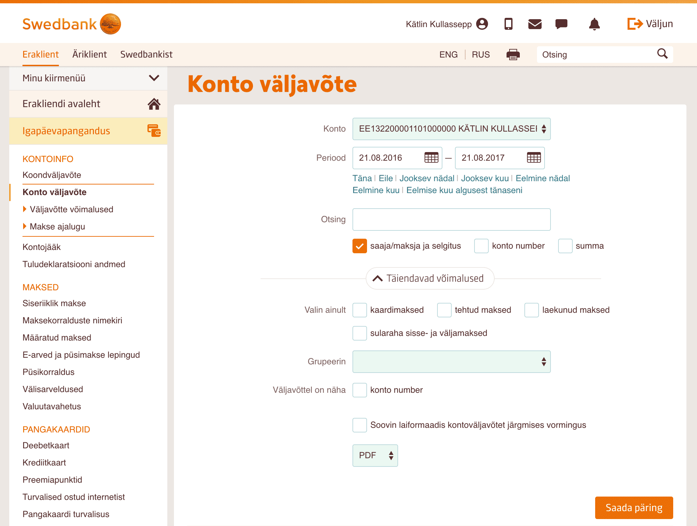
Task: Open the PDF format dropdown
Action: (375, 455)
